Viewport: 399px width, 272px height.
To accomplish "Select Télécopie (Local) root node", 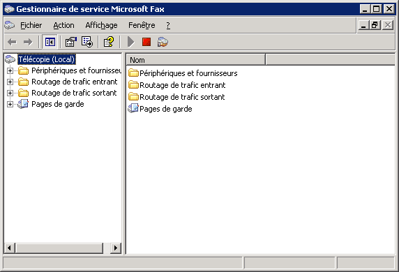I will pos(47,59).
